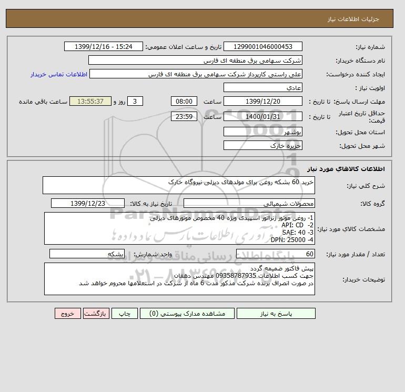This screenshot has height=392, width=405.
Task: Click the label واحد شمارش
Action: (x=153, y=254)
